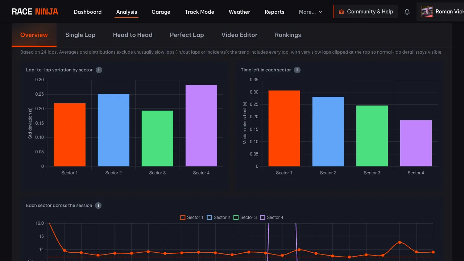Image resolution: width=464 pixels, height=261 pixels.
Task: Open Community & Help
Action: pyautogui.click(x=366, y=12)
